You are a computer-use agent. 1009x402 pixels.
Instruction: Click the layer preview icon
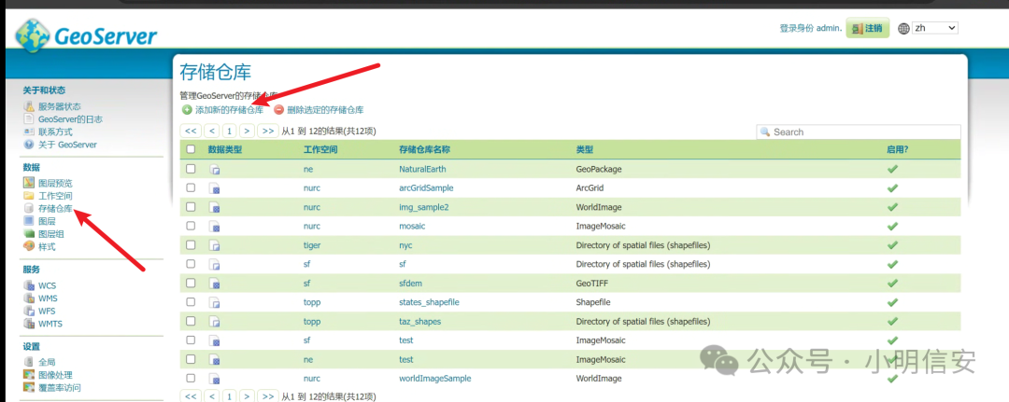pos(29,183)
